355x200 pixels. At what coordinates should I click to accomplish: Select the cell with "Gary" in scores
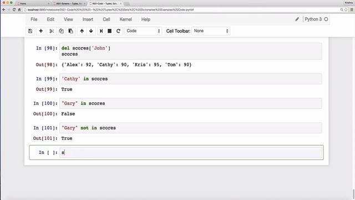(x=191, y=103)
